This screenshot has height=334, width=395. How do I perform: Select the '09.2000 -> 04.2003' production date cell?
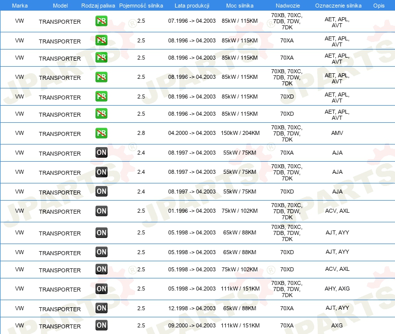click(x=192, y=325)
